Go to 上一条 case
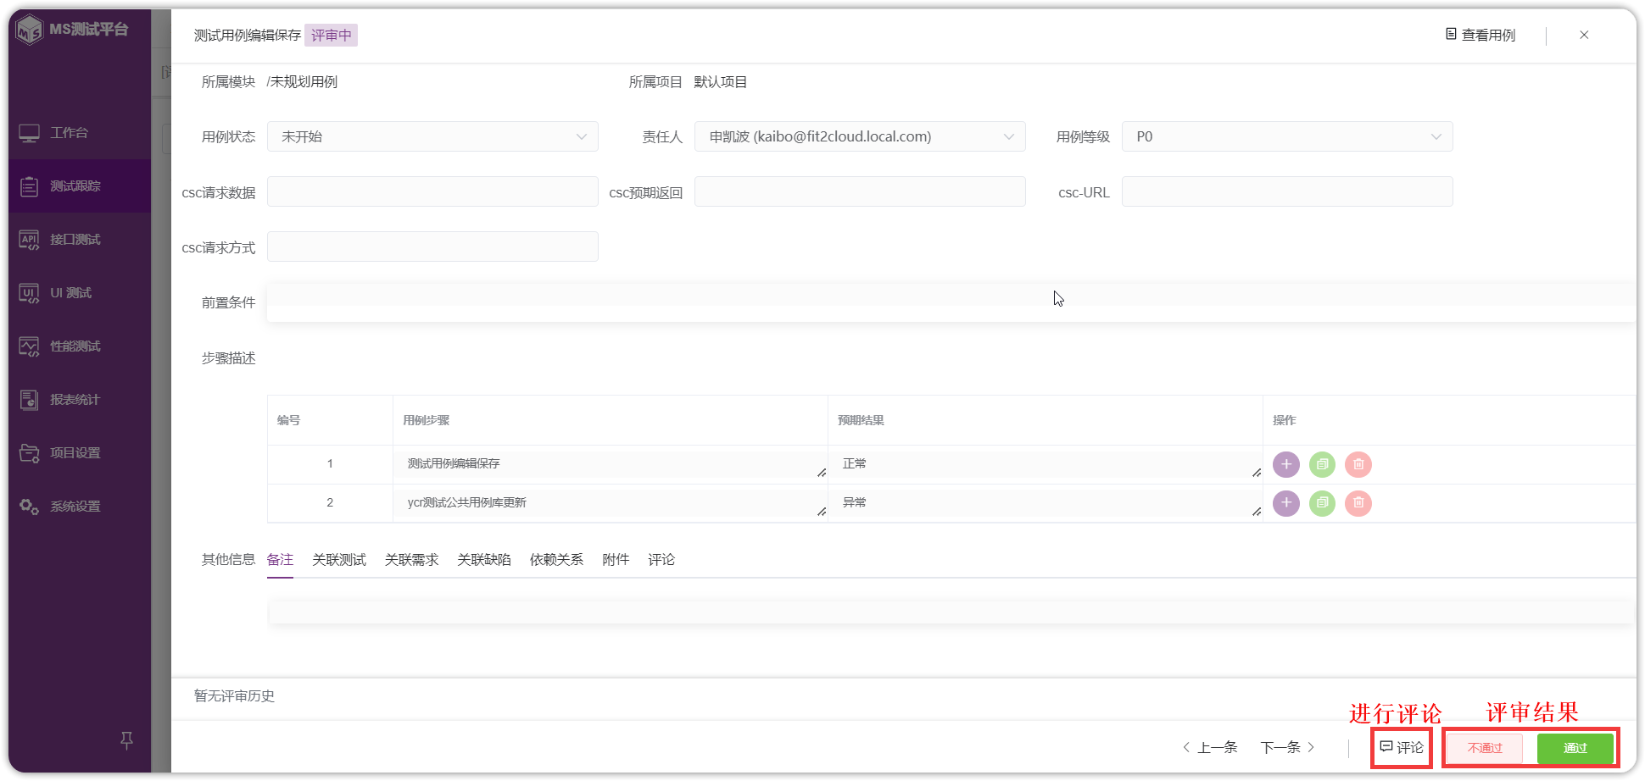 (x=1210, y=747)
